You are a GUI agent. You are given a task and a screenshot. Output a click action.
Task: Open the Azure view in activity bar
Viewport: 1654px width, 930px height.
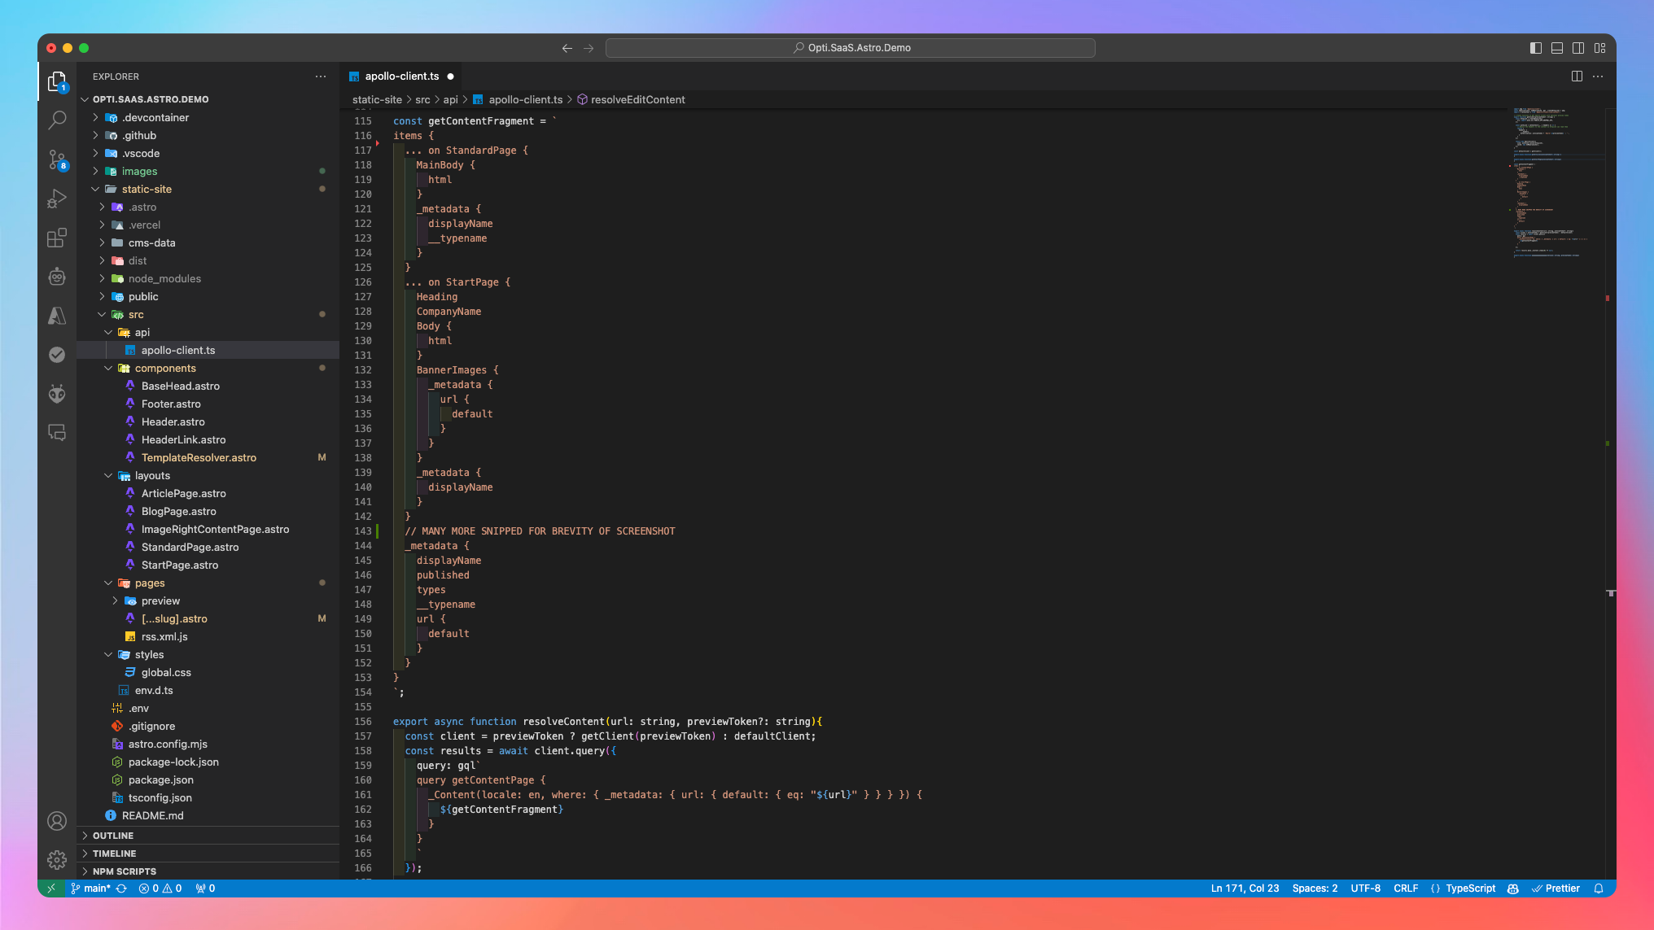[x=57, y=316]
